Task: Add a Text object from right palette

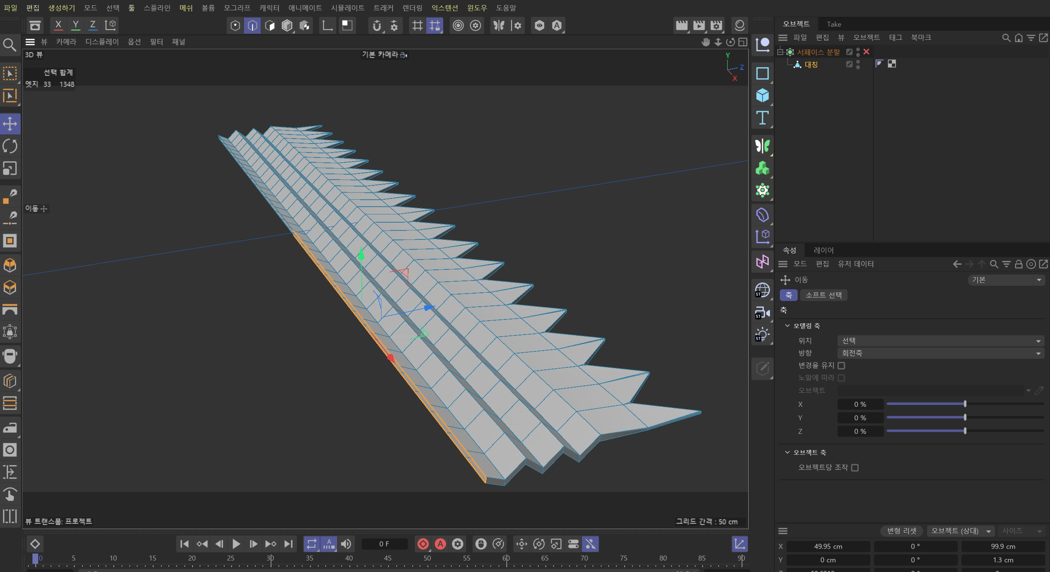Action: [763, 118]
